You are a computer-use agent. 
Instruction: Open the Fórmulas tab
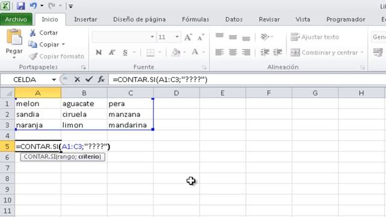pyautogui.click(x=195, y=19)
